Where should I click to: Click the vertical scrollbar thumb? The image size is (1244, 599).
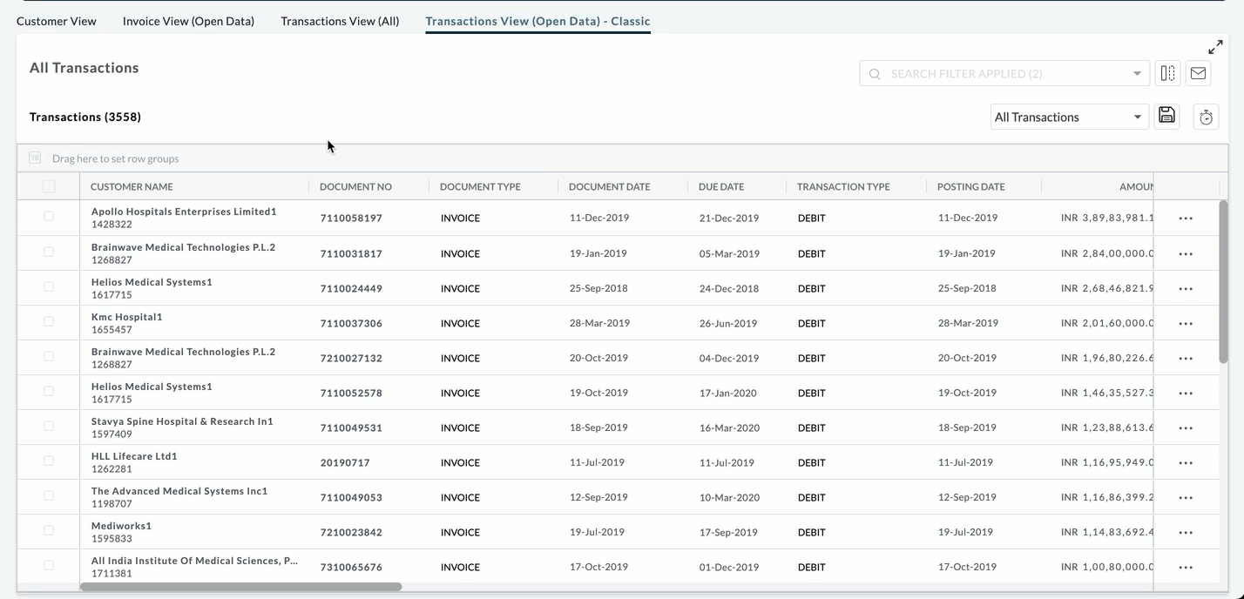click(x=1223, y=281)
